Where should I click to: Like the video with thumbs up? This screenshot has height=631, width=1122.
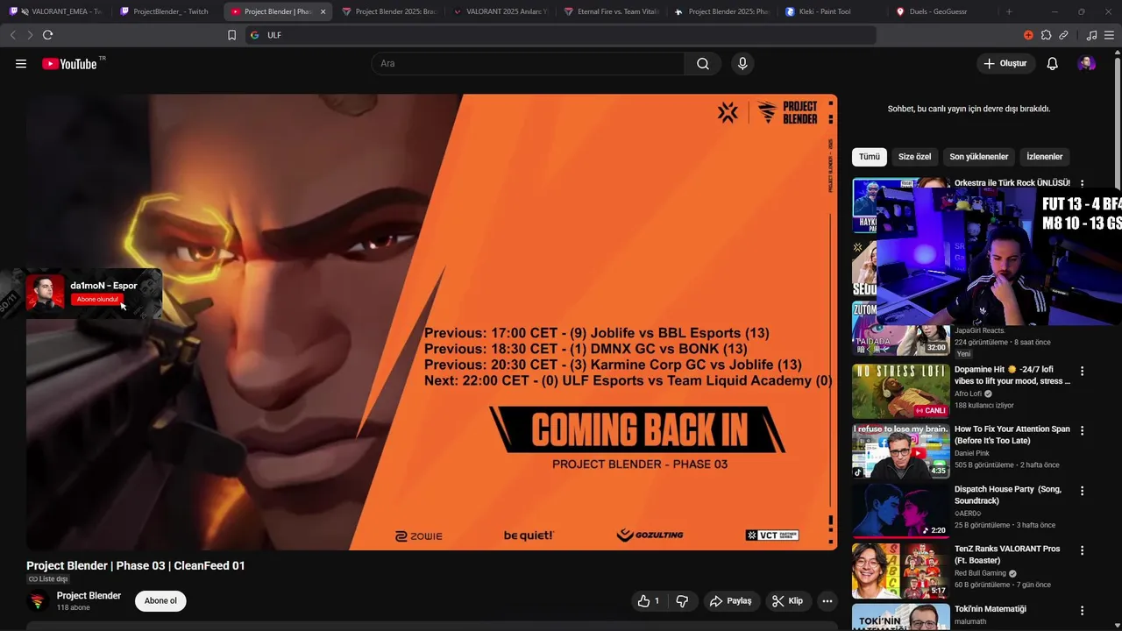[649, 601]
